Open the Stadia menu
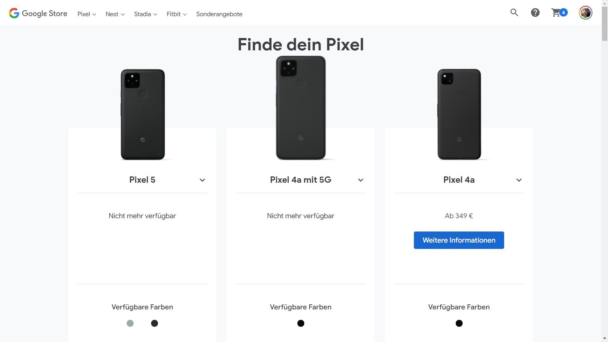608x342 pixels. [x=145, y=14]
